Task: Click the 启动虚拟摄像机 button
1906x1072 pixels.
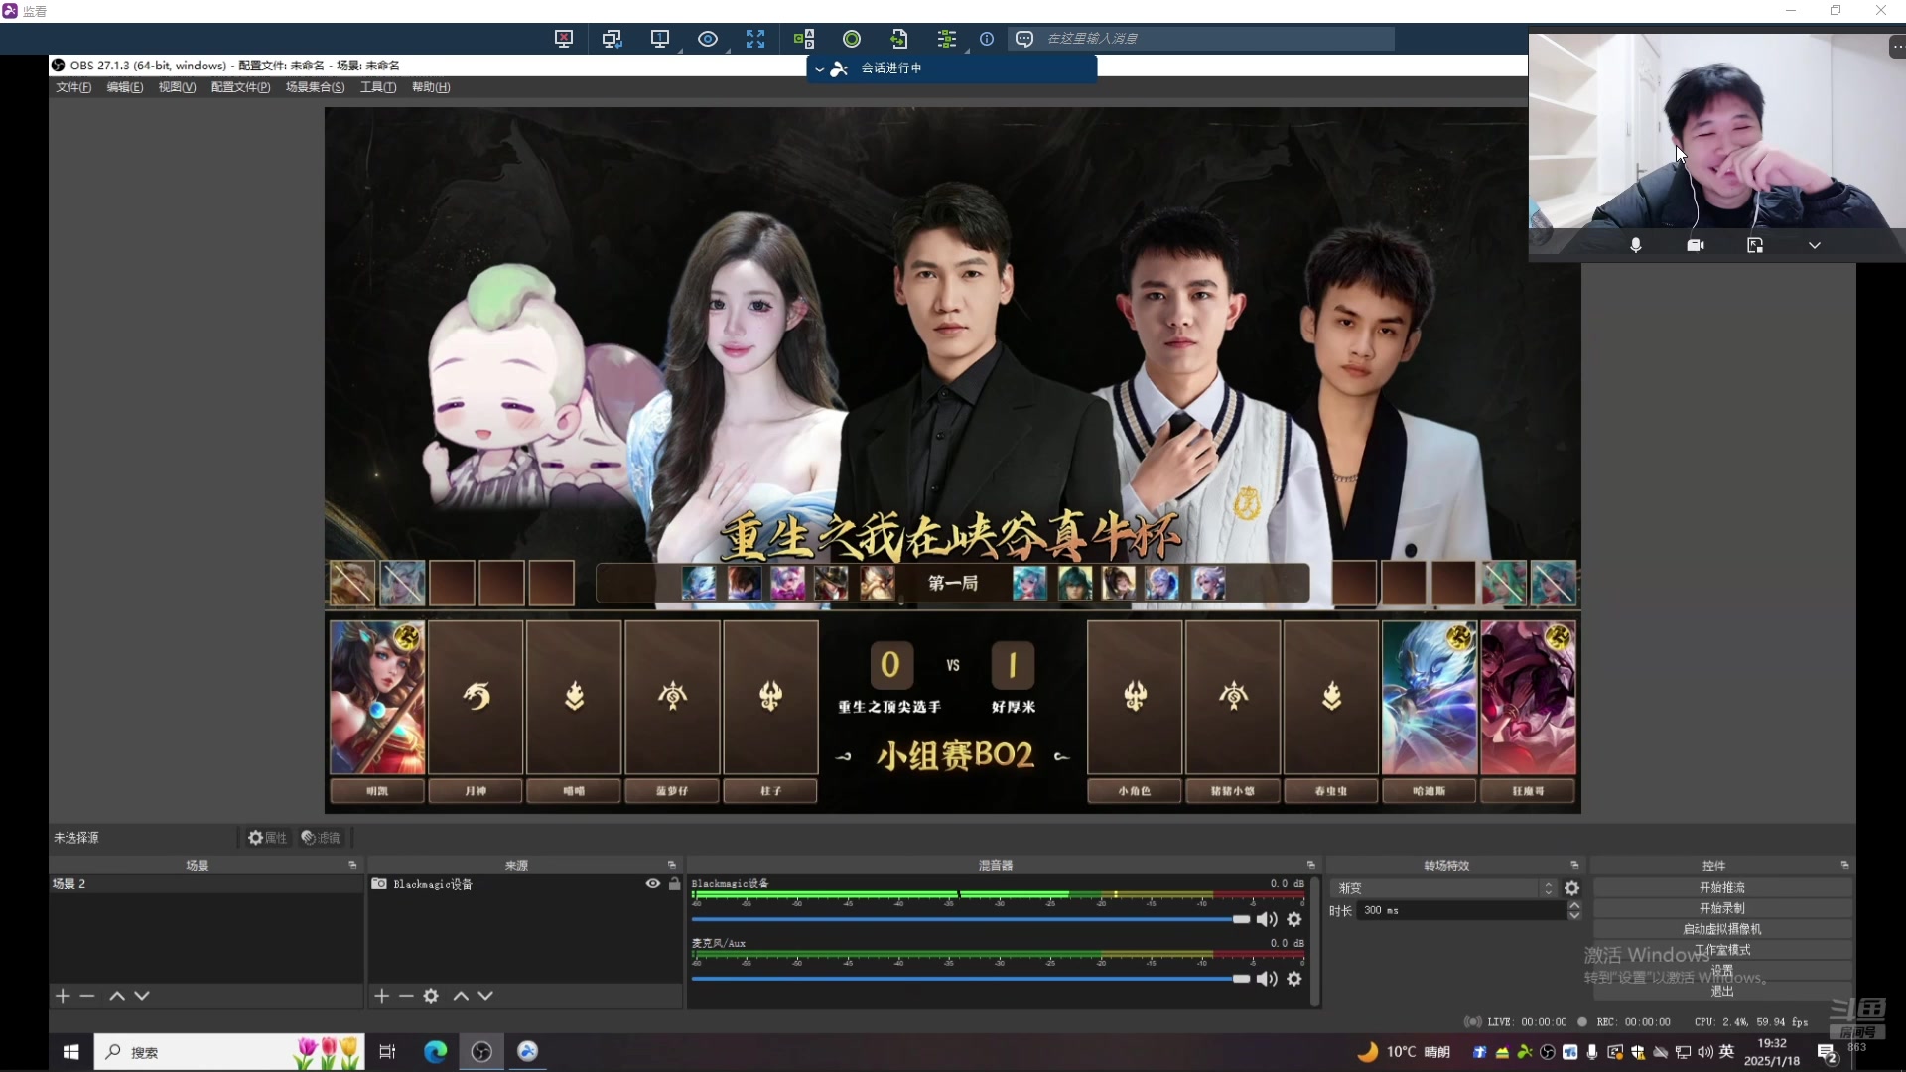Action: pyautogui.click(x=1722, y=930)
